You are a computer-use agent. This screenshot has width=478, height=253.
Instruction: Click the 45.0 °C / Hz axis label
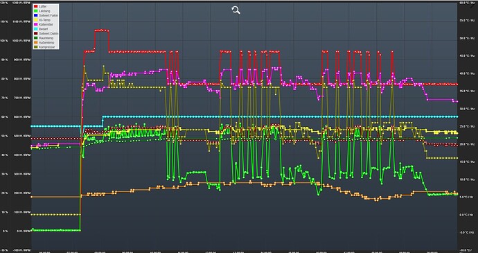(467, 56)
